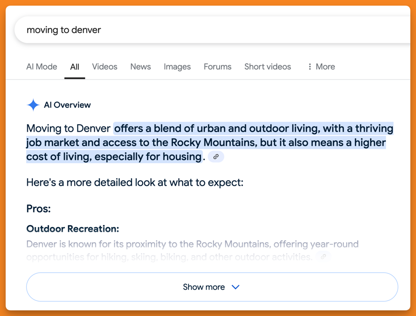Switch to the Images tab

coord(177,67)
